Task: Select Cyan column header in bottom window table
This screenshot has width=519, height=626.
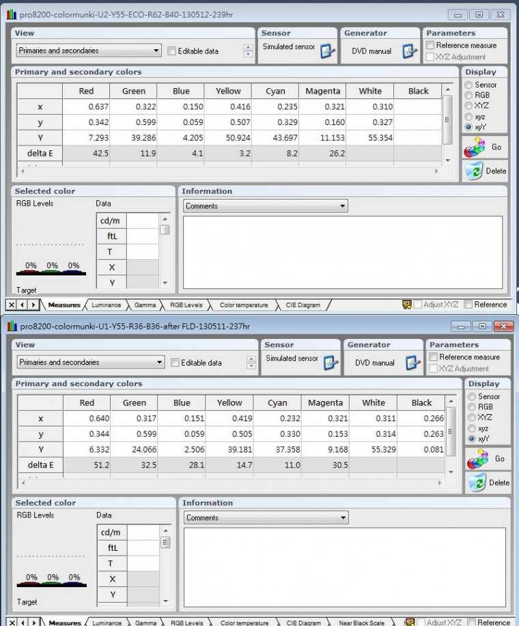Action: point(277,403)
